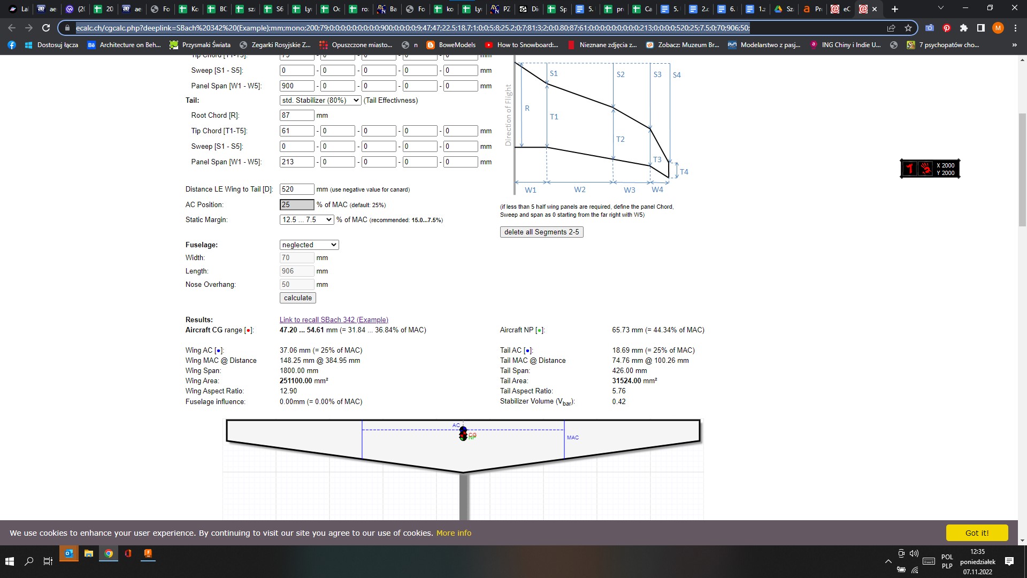Open the Extensions puzzle icon
This screenshot has height=578, width=1027.
point(964,28)
